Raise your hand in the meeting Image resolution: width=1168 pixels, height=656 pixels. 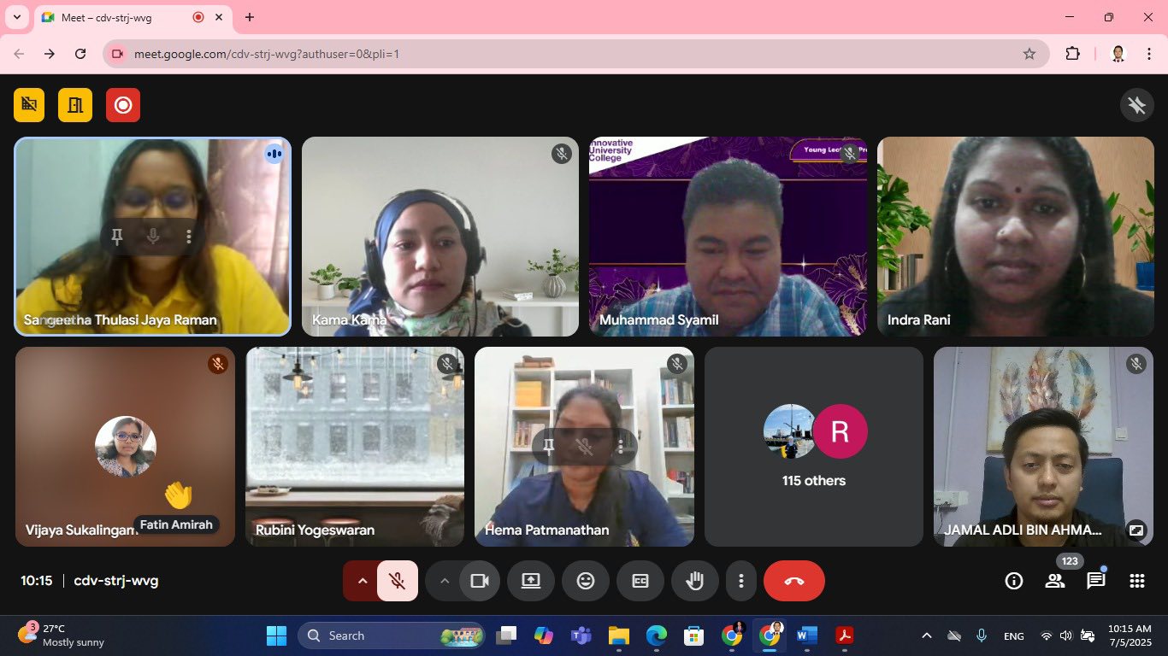pyautogui.click(x=695, y=581)
